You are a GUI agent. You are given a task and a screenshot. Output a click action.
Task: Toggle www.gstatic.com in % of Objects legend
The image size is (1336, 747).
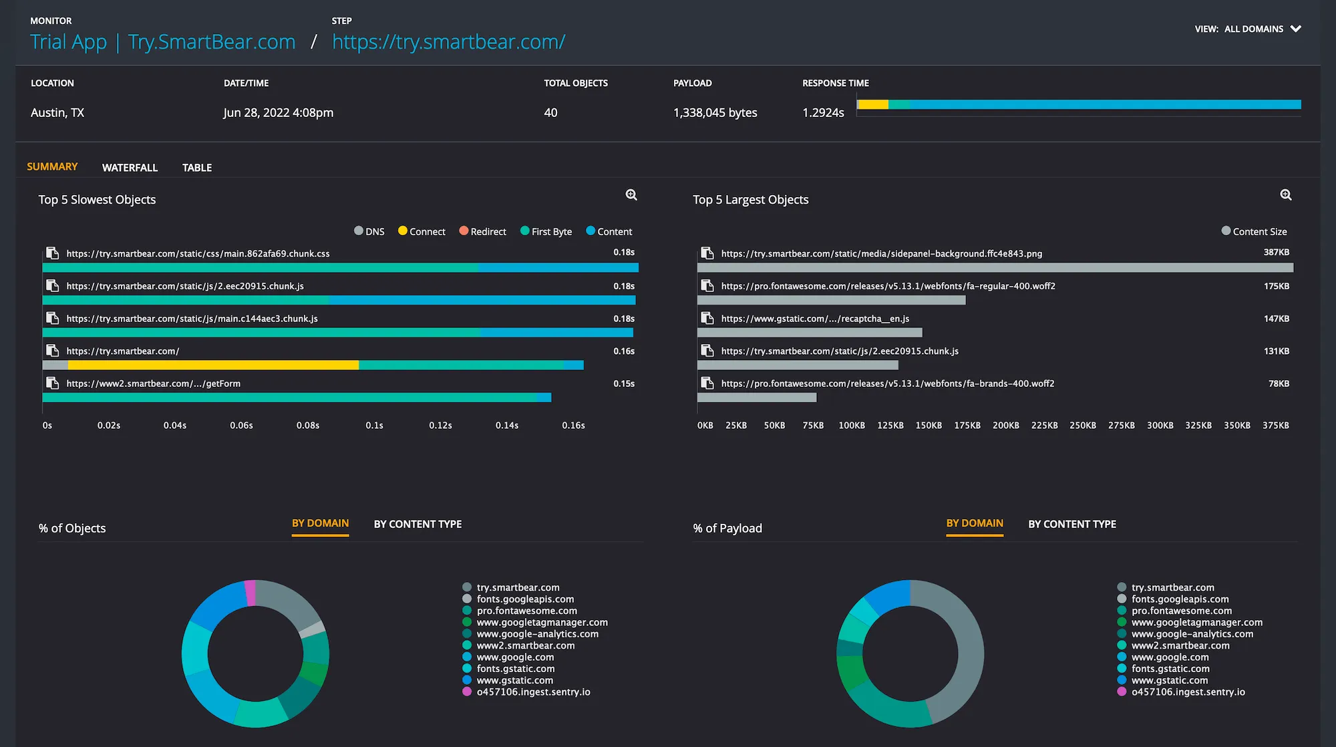pos(508,680)
